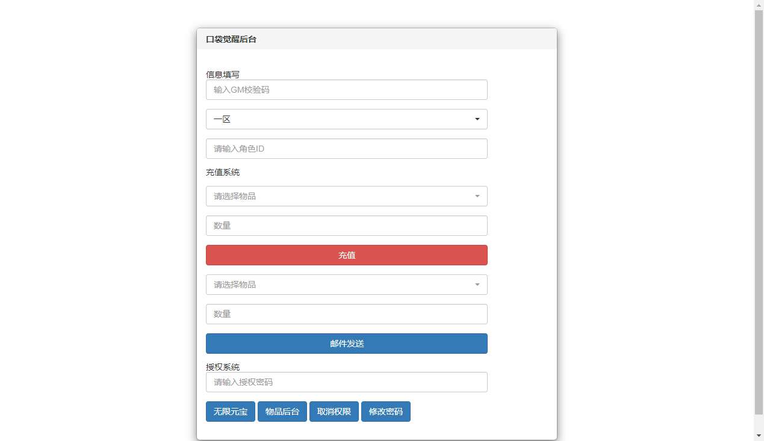The image size is (764, 441).
Task: Expand the mail item dropdown above 邮件发送
Action: [347, 285]
